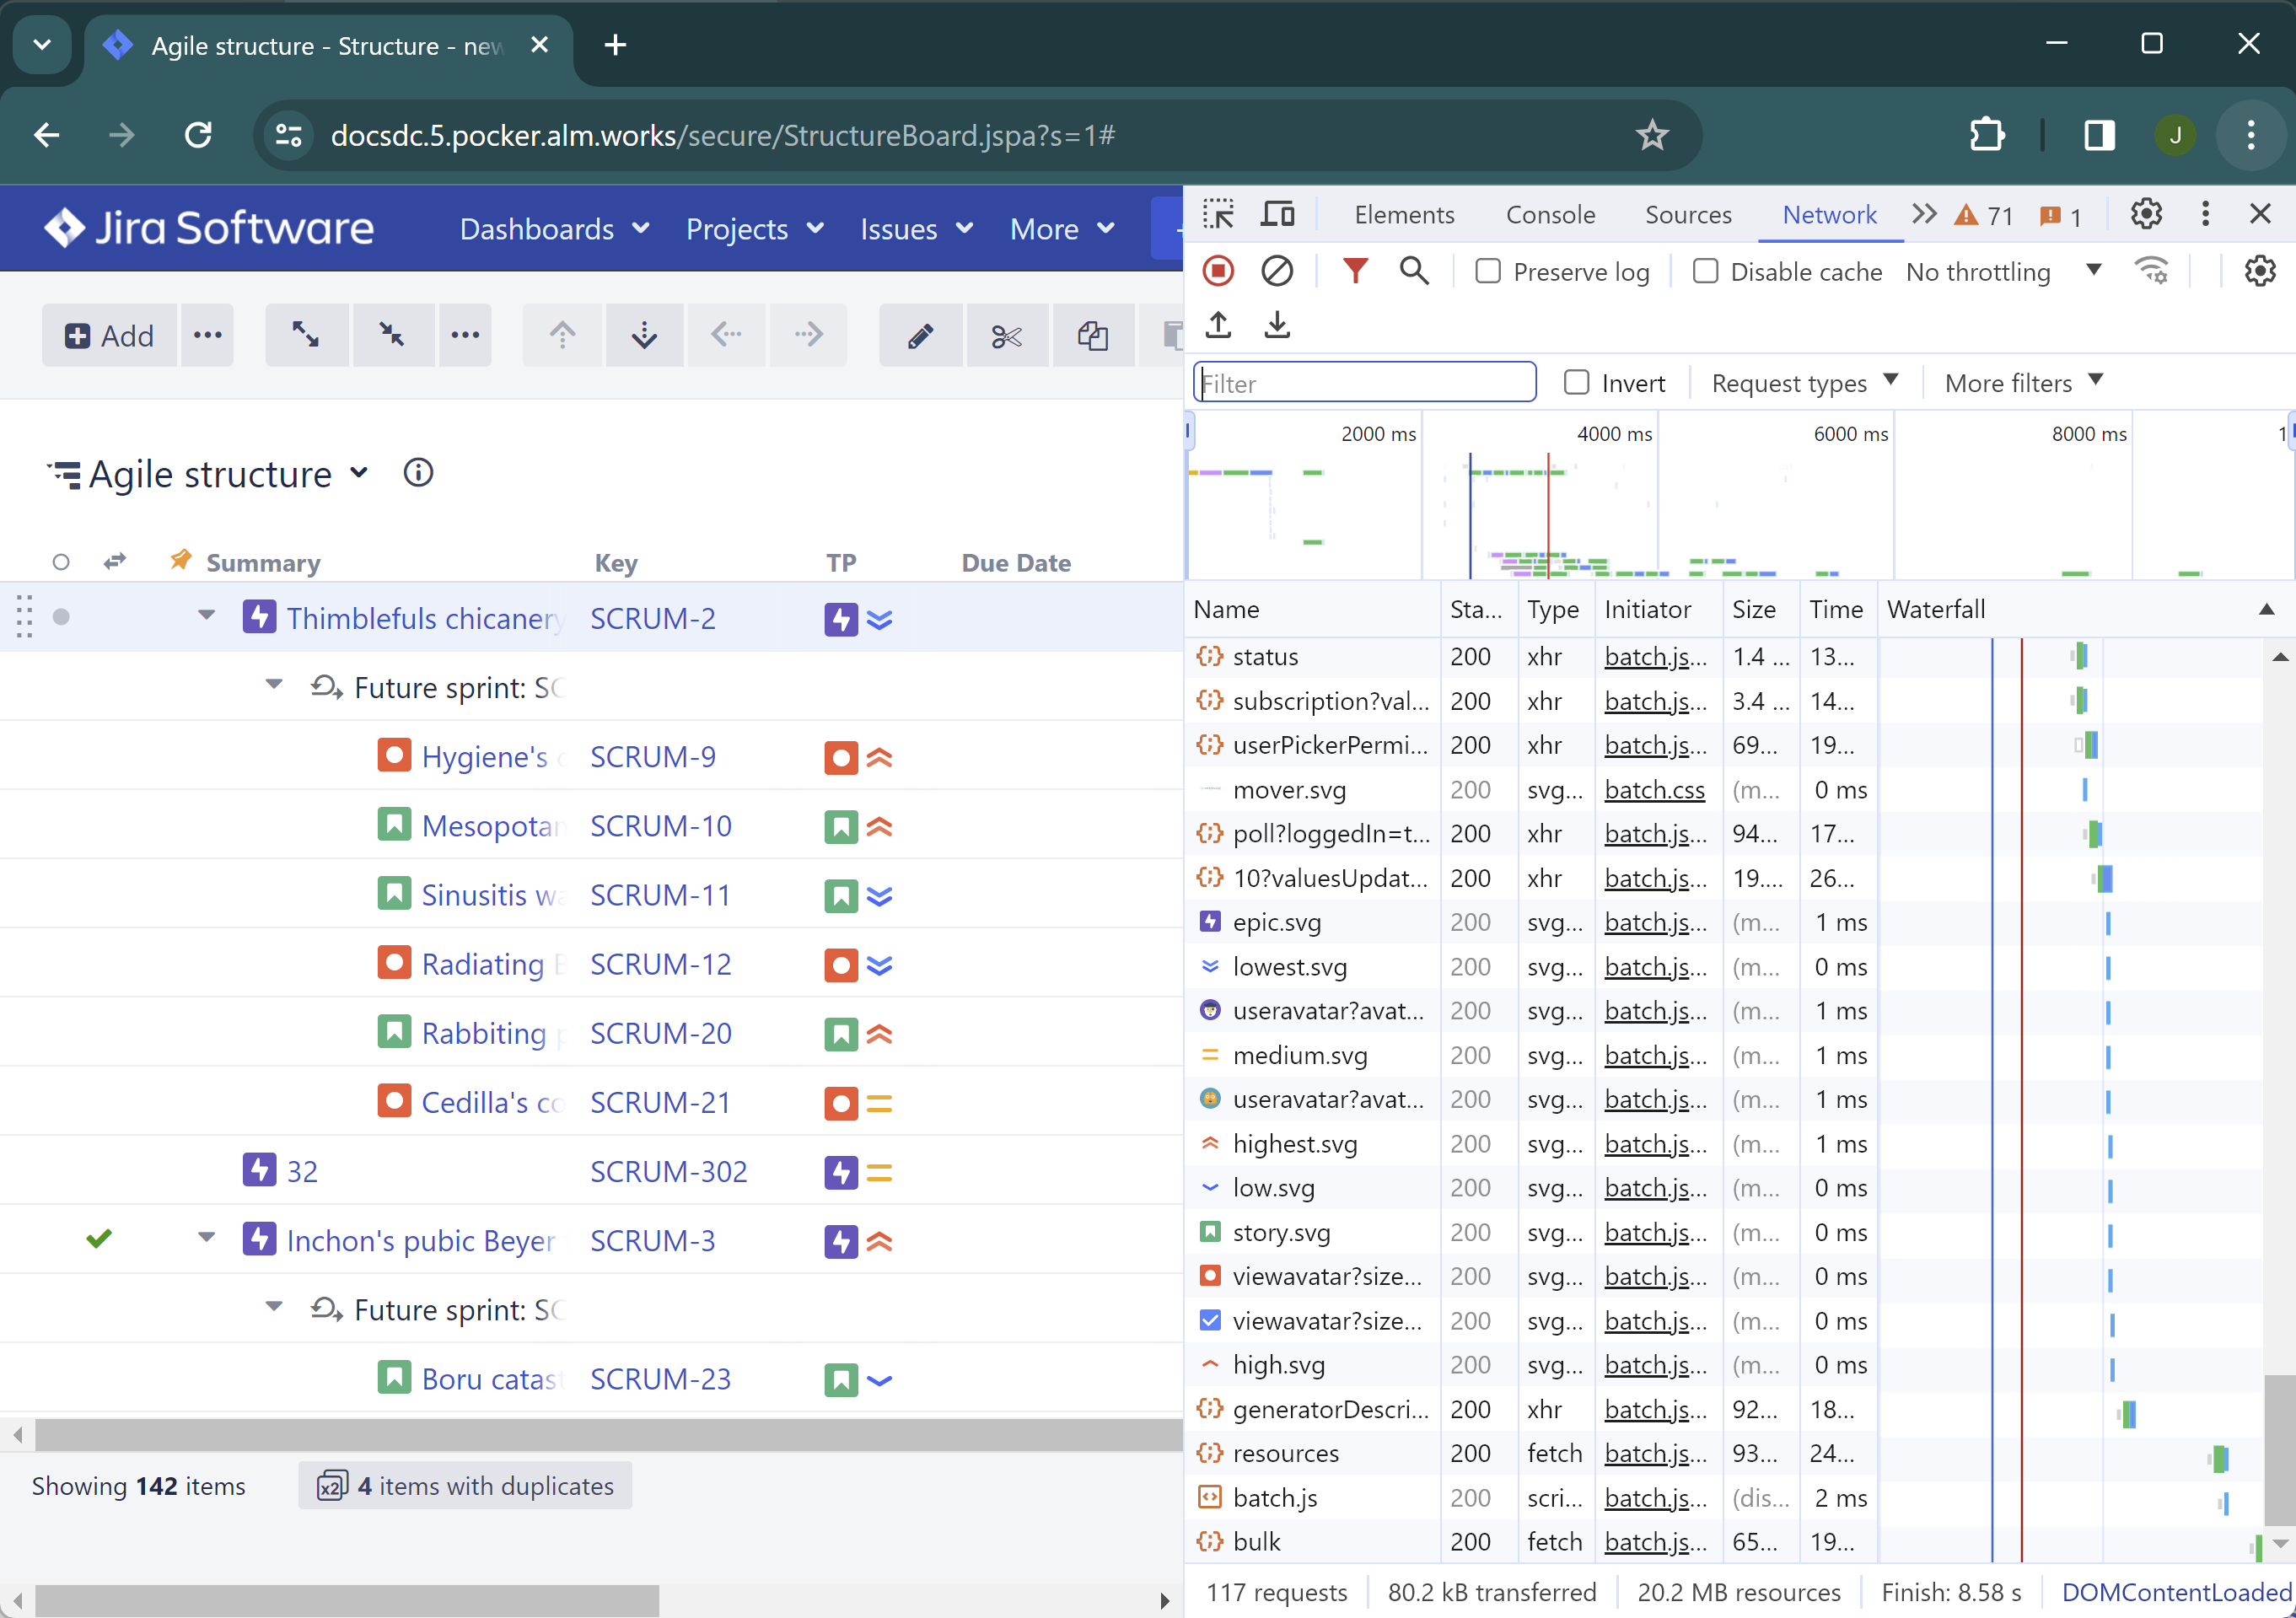Click the DevTools inspect element icon

pos(1218,214)
